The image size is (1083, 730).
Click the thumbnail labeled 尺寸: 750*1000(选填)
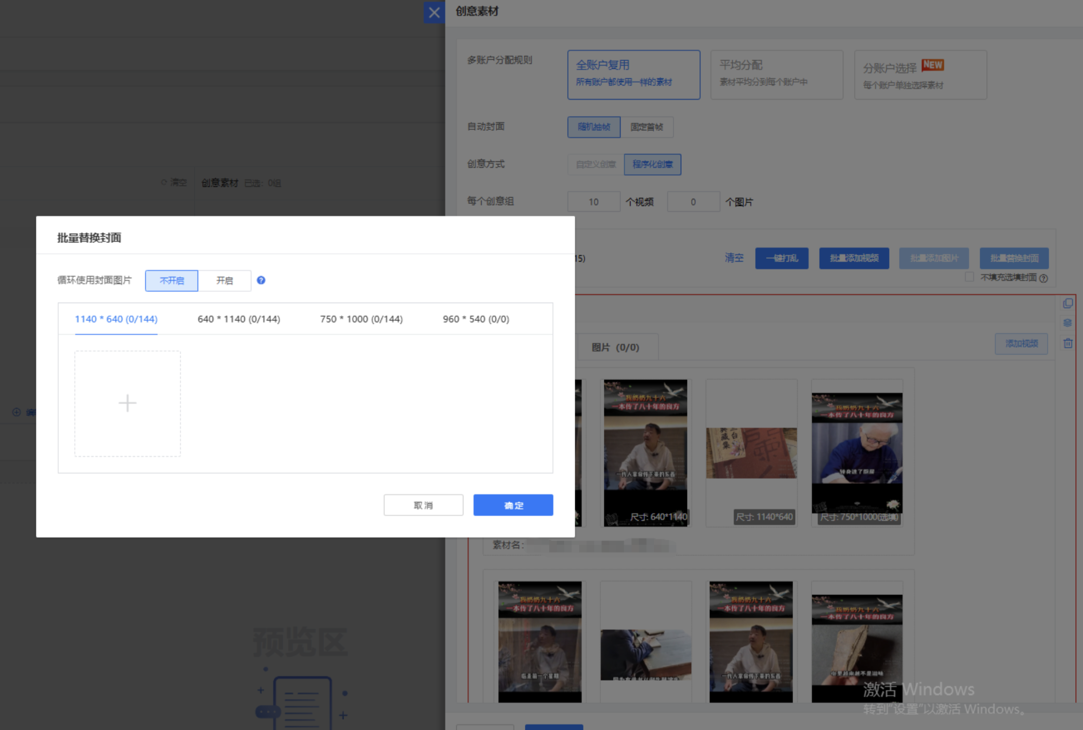tap(857, 453)
